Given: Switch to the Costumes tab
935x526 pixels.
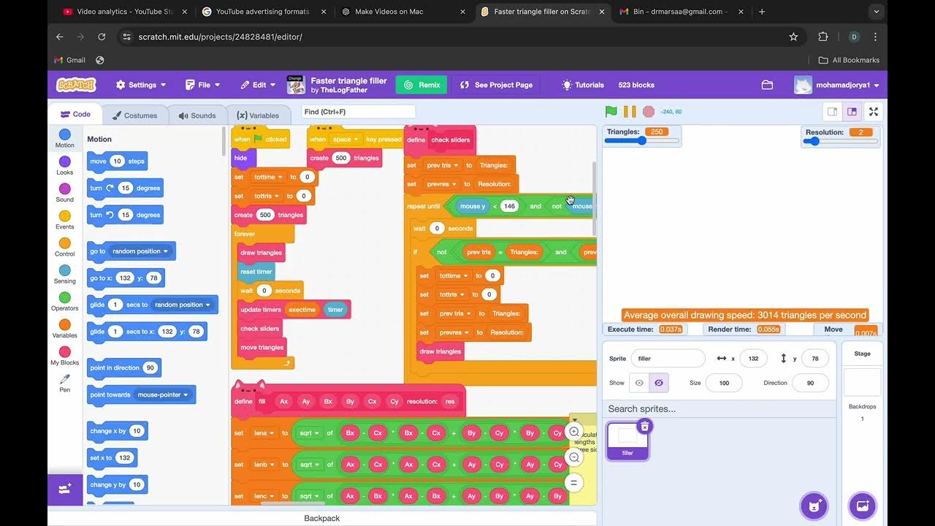Looking at the screenshot, I should click(x=134, y=115).
